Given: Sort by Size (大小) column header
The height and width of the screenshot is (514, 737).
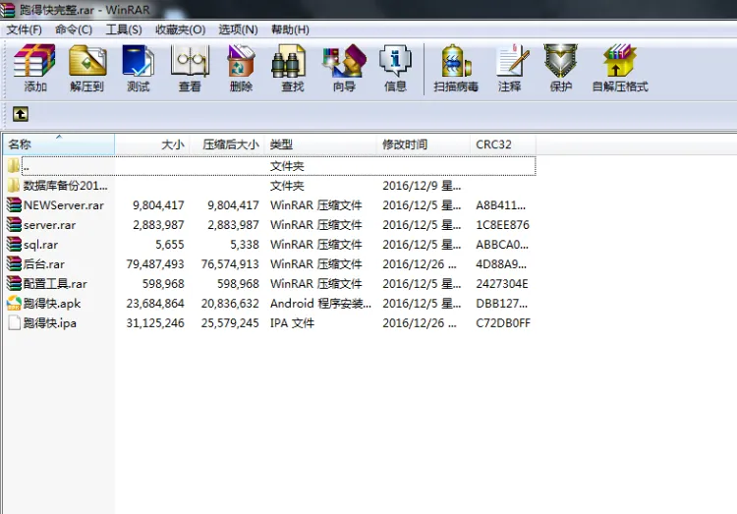Looking at the screenshot, I should coord(151,144).
